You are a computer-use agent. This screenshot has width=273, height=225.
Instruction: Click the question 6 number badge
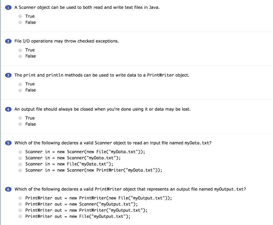point(8,189)
